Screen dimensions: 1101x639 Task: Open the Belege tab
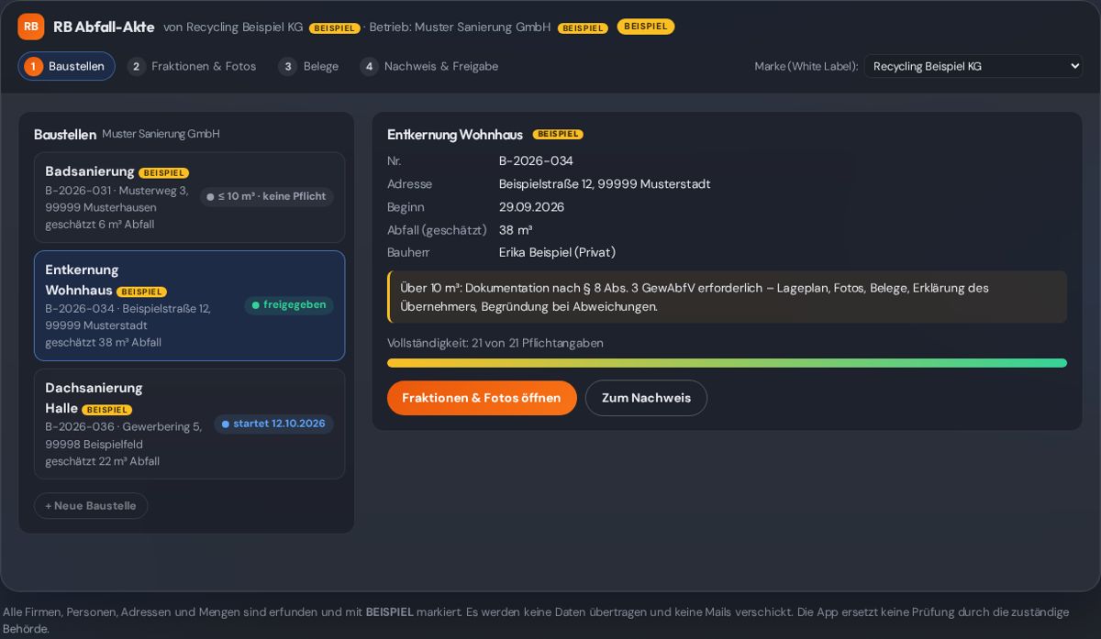310,66
